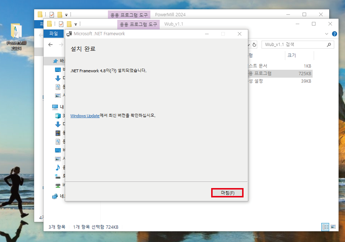Viewport: 345px width, 242px height.
Task: Open address bar history dropdown beside refresh
Action: point(249,45)
